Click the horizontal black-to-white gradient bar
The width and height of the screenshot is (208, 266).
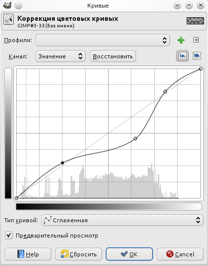click(109, 207)
